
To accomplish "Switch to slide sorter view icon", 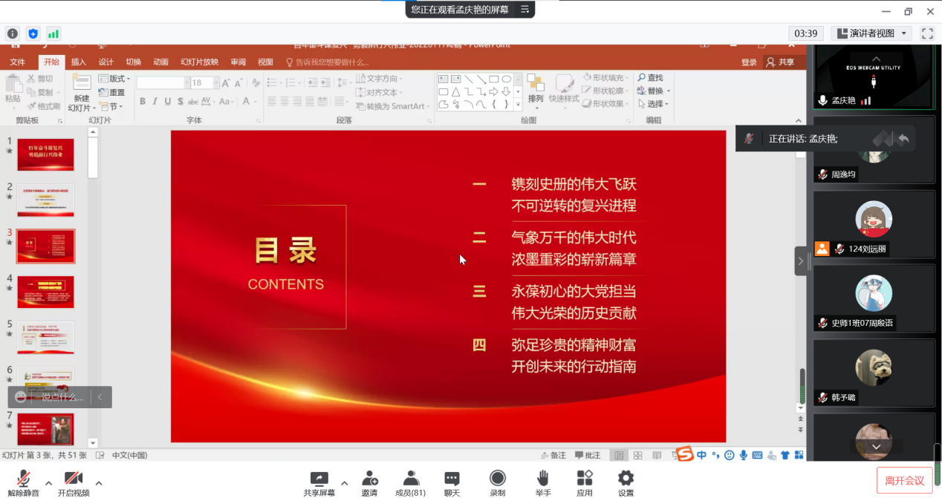I will tap(637, 455).
